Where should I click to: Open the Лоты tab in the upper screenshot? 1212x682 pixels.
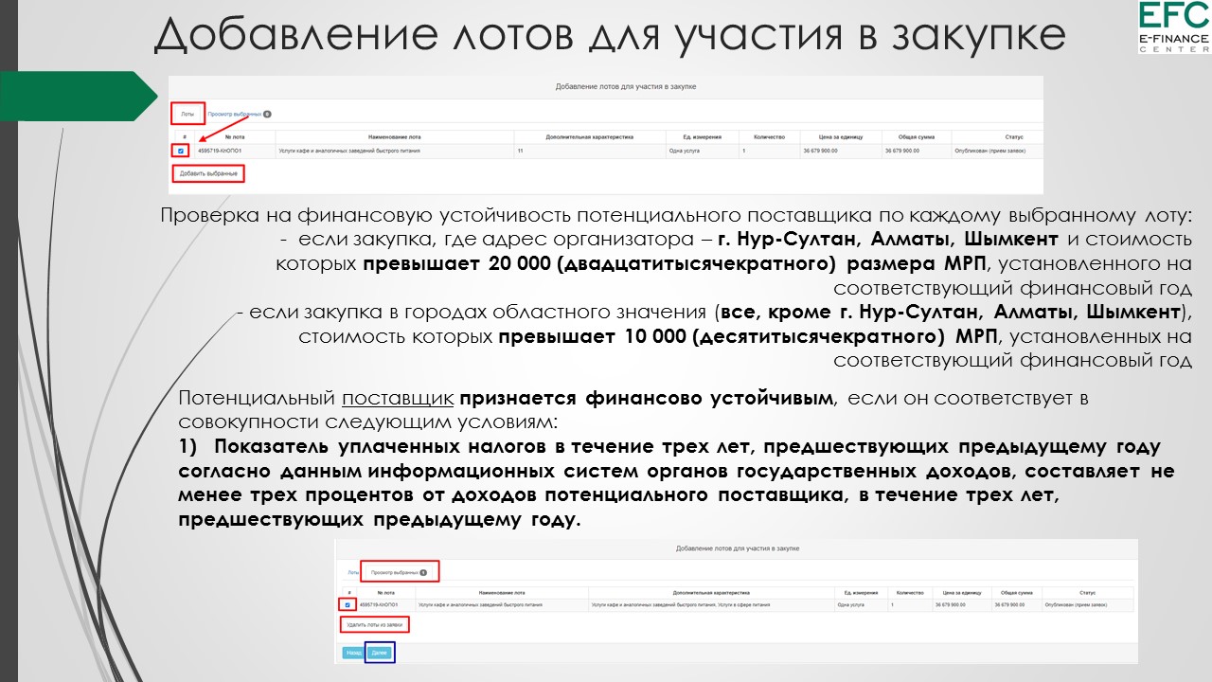point(187,114)
